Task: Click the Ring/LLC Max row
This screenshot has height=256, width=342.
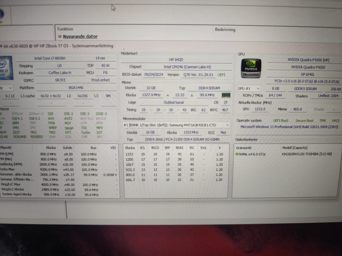Action: pos(59,185)
